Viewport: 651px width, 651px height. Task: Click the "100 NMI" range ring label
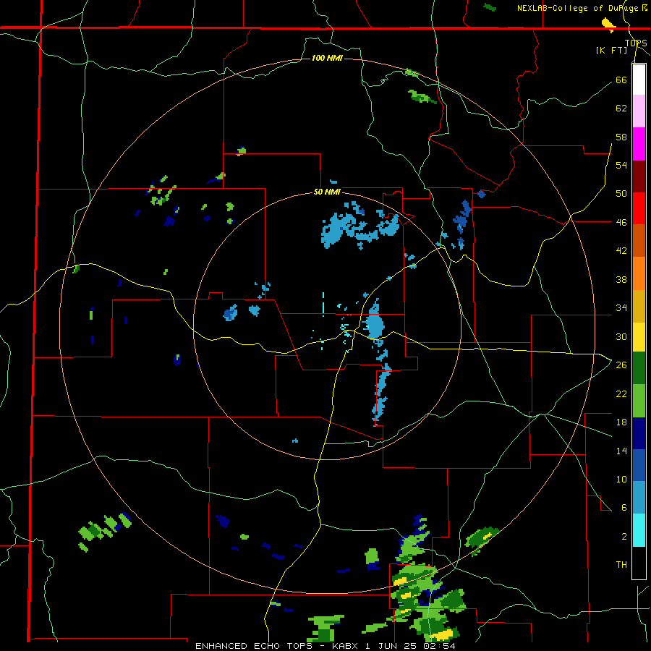click(327, 58)
